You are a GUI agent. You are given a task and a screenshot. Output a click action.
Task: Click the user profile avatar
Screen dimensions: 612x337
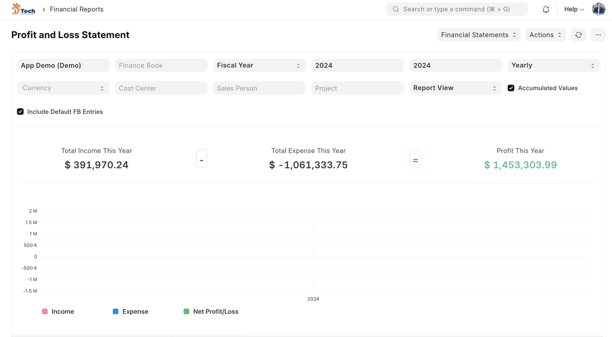[599, 9]
